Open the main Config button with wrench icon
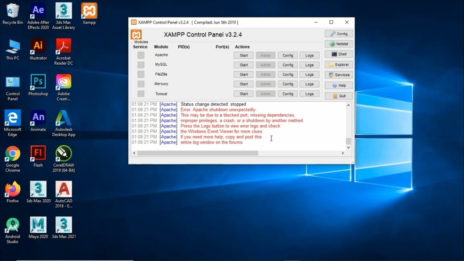 point(339,34)
